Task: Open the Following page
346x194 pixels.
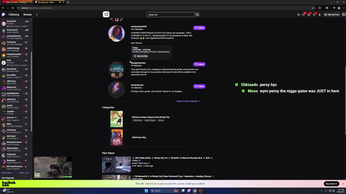Action: 14,15
